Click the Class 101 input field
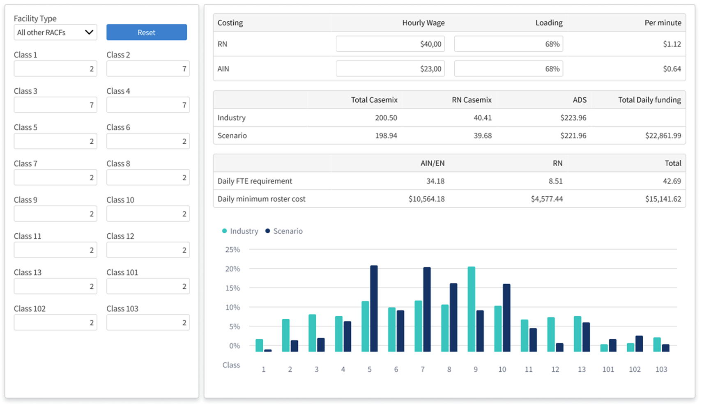The width and height of the screenshot is (704, 407). (148, 286)
